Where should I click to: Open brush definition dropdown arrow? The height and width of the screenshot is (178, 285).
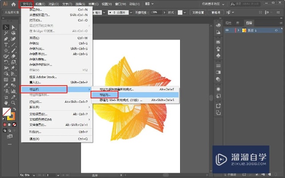(131, 12)
